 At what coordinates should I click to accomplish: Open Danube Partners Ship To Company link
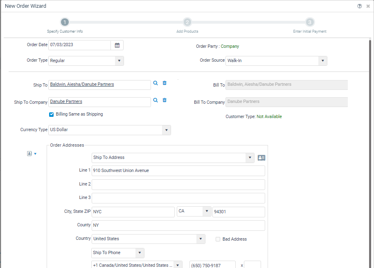66,101
